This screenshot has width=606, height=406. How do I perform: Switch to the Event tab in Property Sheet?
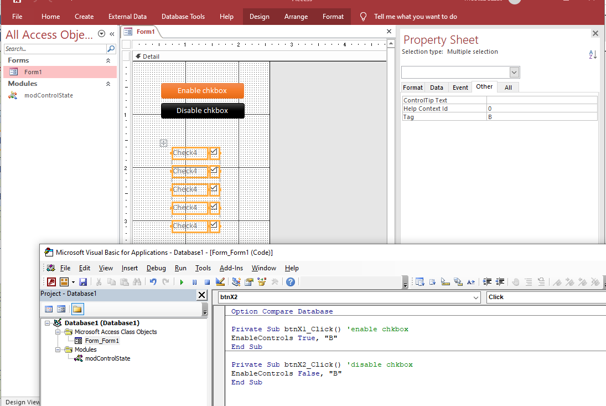(x=460, y=88)
